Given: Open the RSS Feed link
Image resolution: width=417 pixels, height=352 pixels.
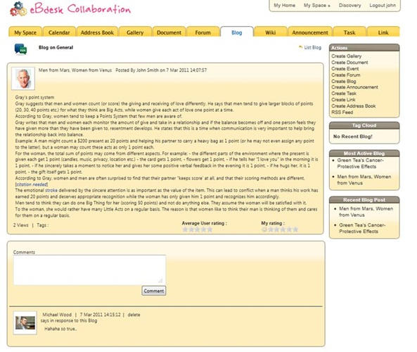Looking at the screenshot, I should pos(342,113).
